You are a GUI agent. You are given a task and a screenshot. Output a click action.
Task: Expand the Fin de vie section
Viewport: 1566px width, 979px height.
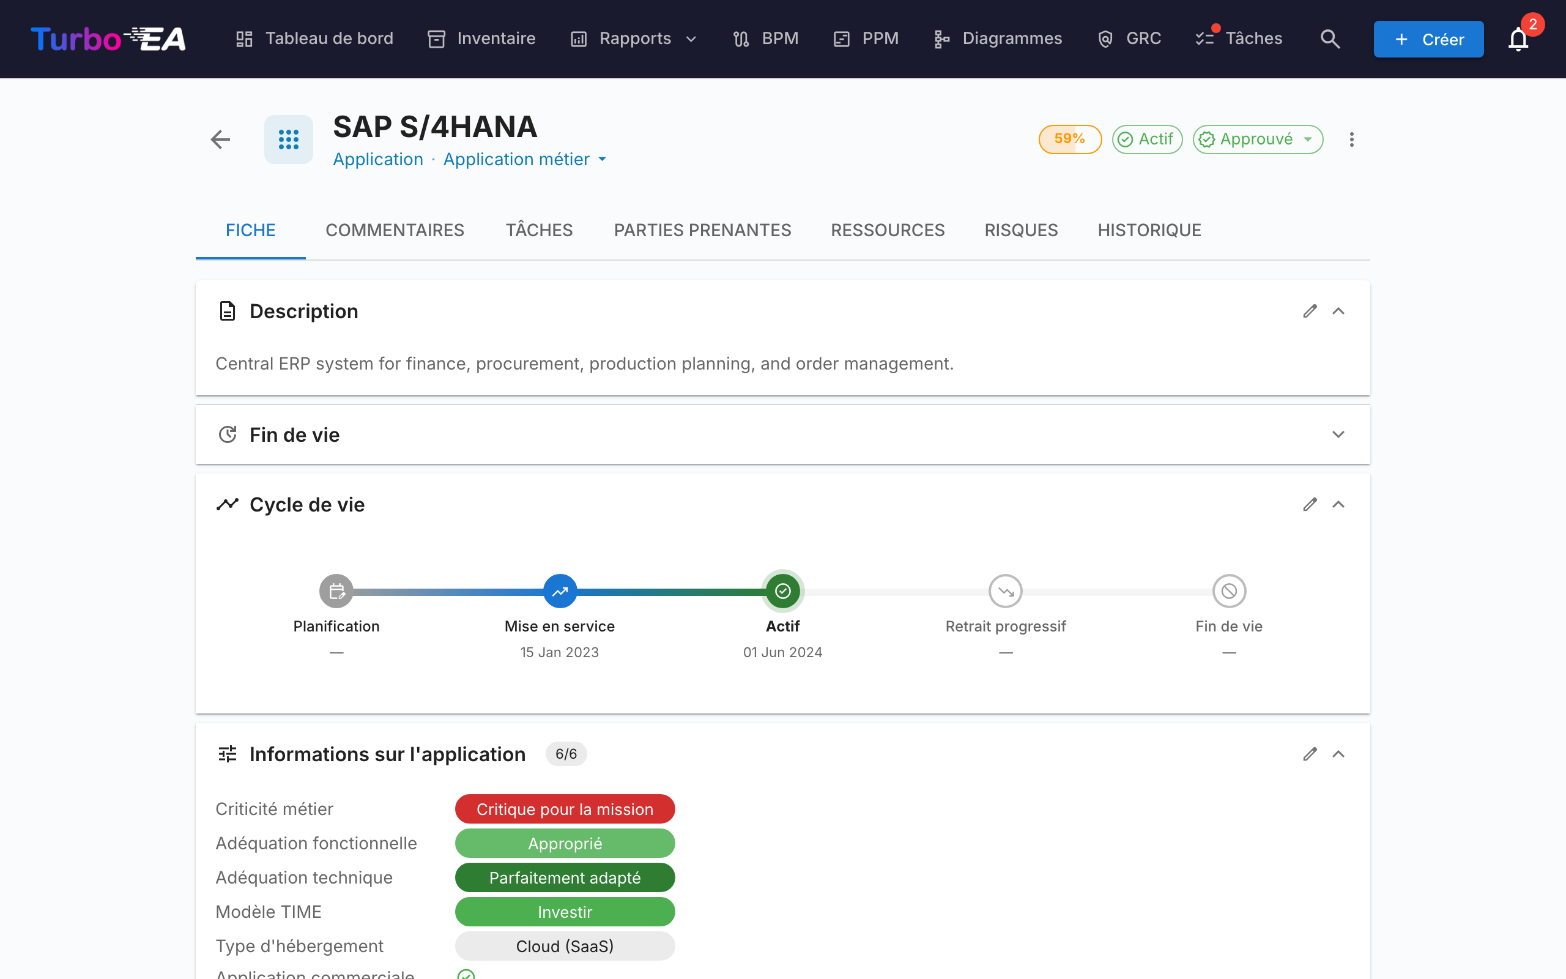pyautogui.click(x=1338, y=434)
